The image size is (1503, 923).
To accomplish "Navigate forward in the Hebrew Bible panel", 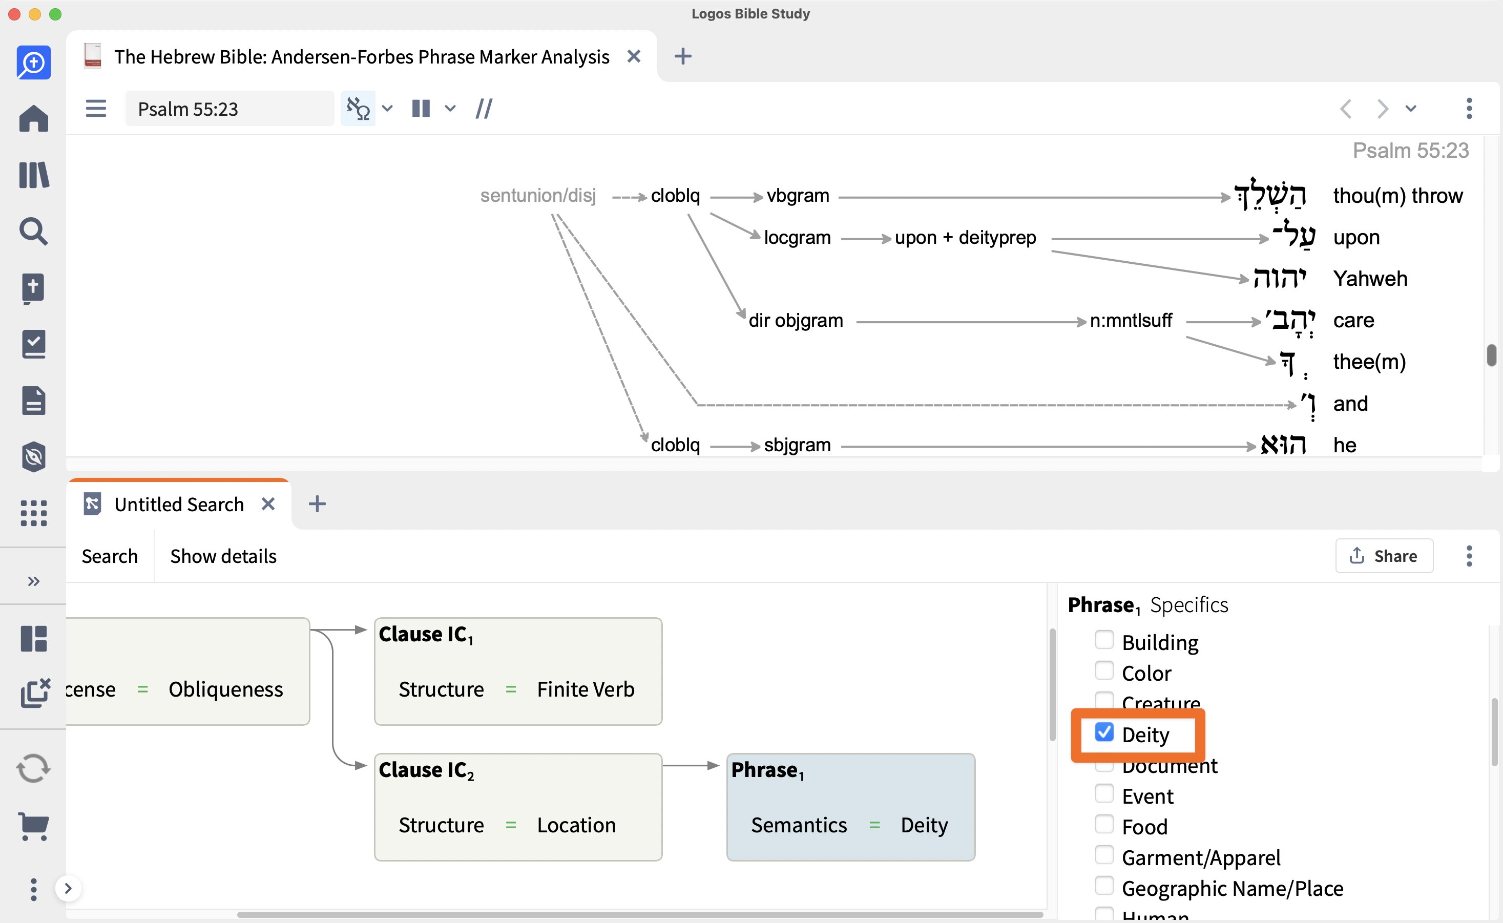I will [1382, 109].
